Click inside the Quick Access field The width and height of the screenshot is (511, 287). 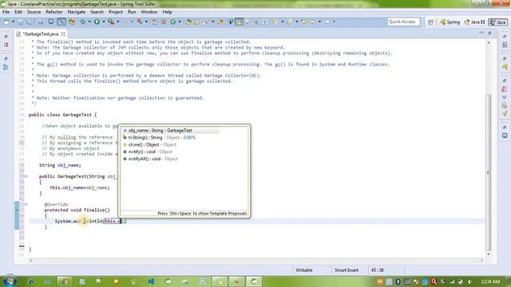(403, 22)
